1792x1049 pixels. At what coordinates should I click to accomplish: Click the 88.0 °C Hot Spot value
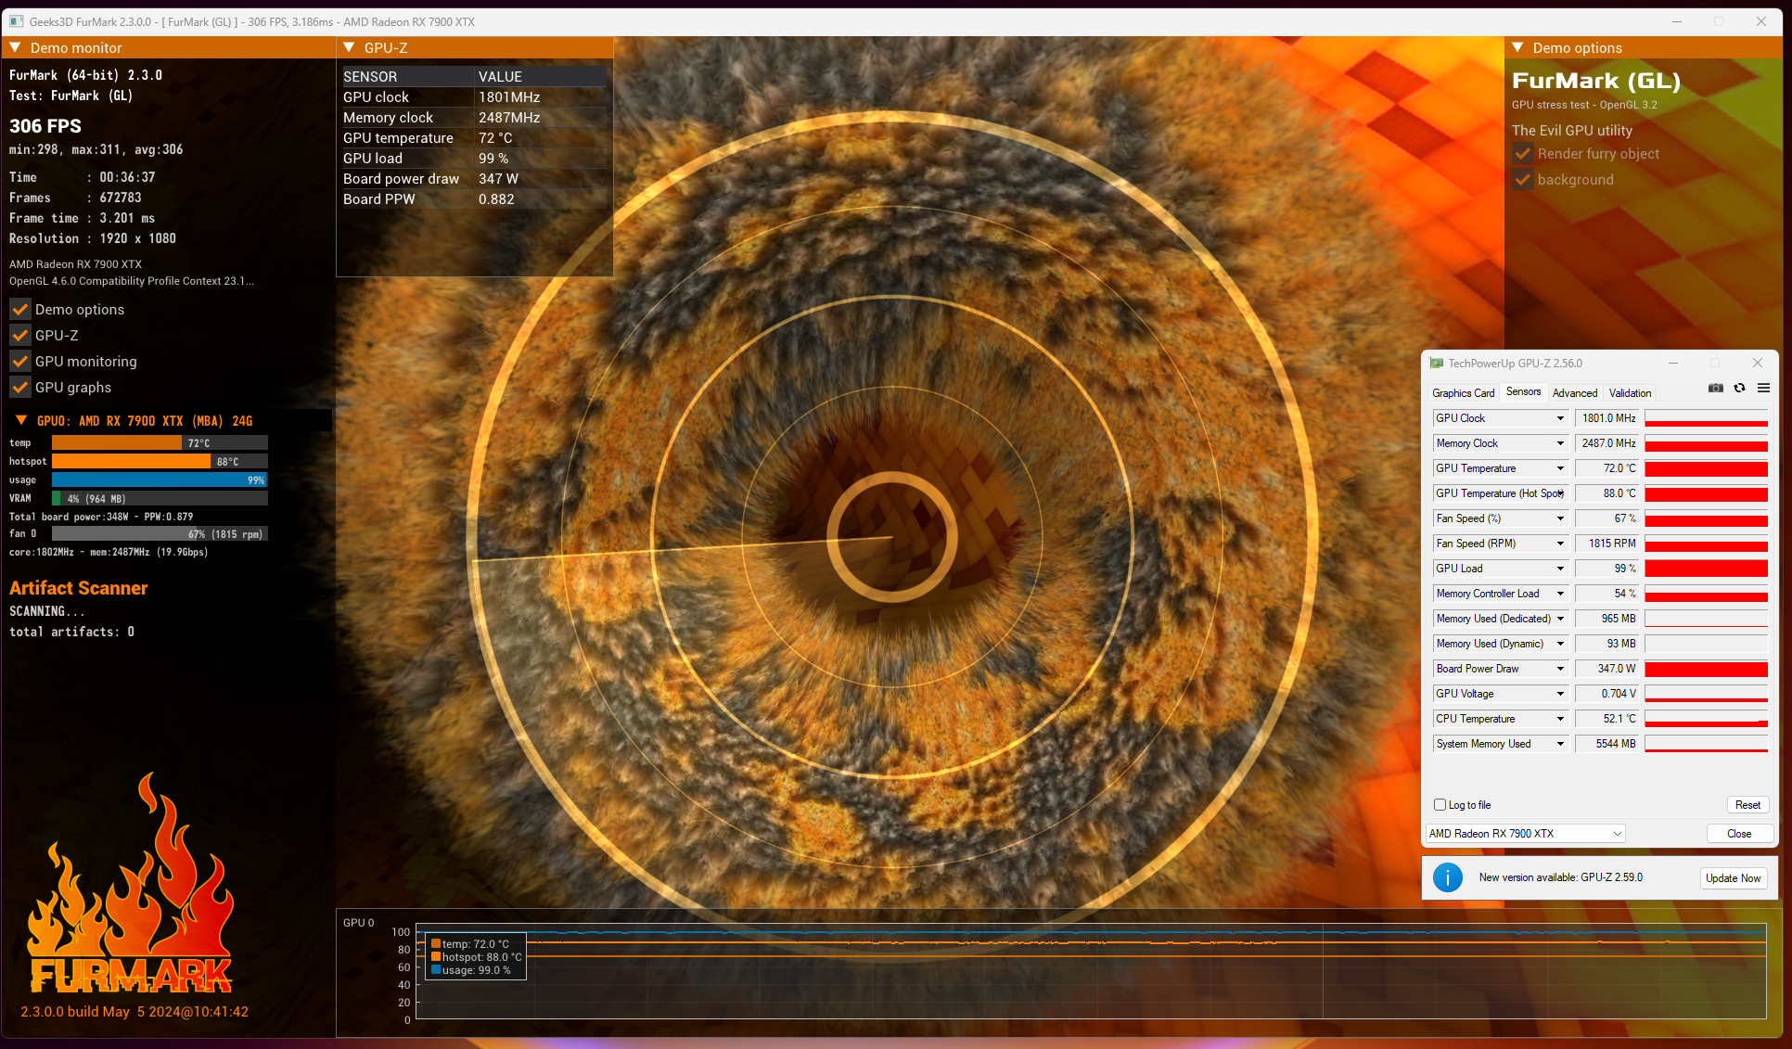(1607, 493)
